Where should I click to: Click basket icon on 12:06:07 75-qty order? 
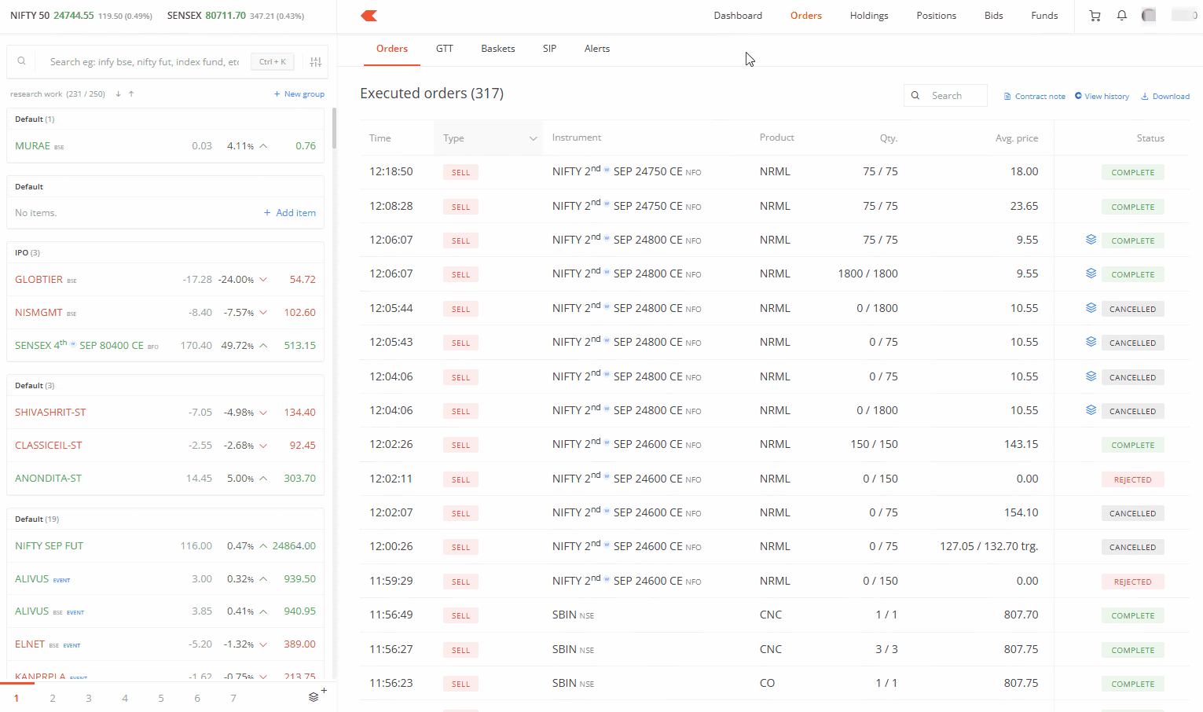pyautogui.click(x=1091, y=240)
